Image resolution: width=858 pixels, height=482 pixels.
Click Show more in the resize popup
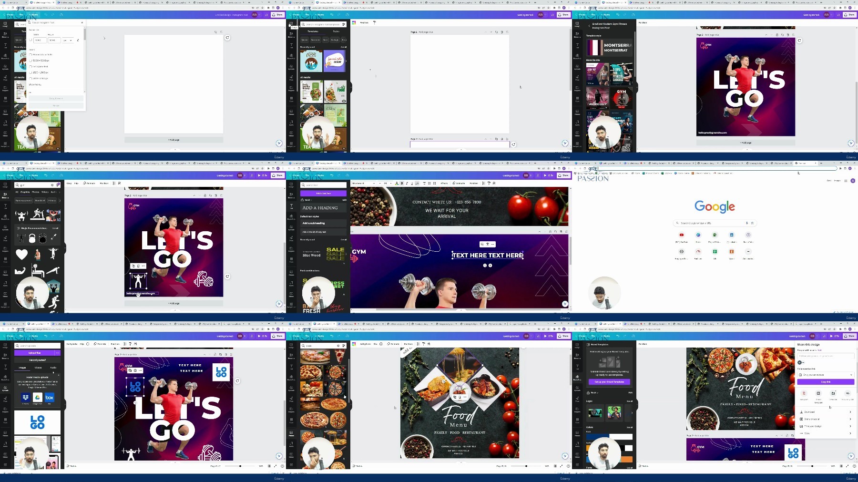point(35,84)
